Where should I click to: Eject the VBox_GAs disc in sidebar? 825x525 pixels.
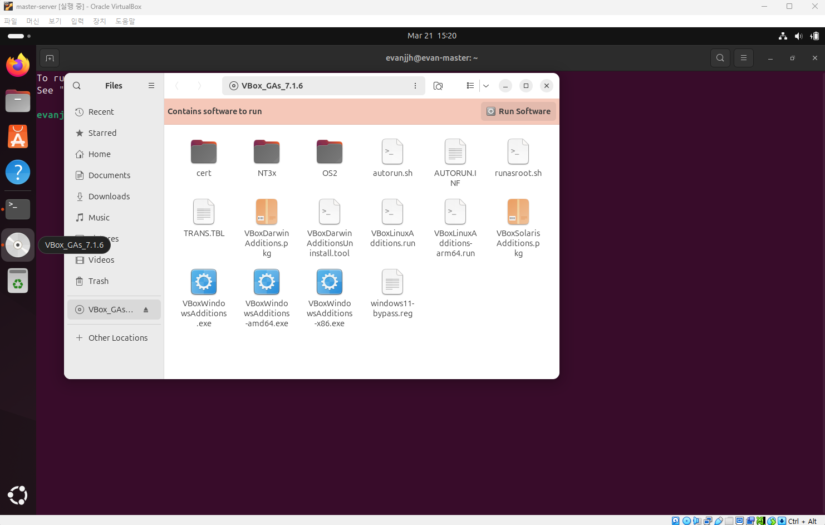(146, 310)
